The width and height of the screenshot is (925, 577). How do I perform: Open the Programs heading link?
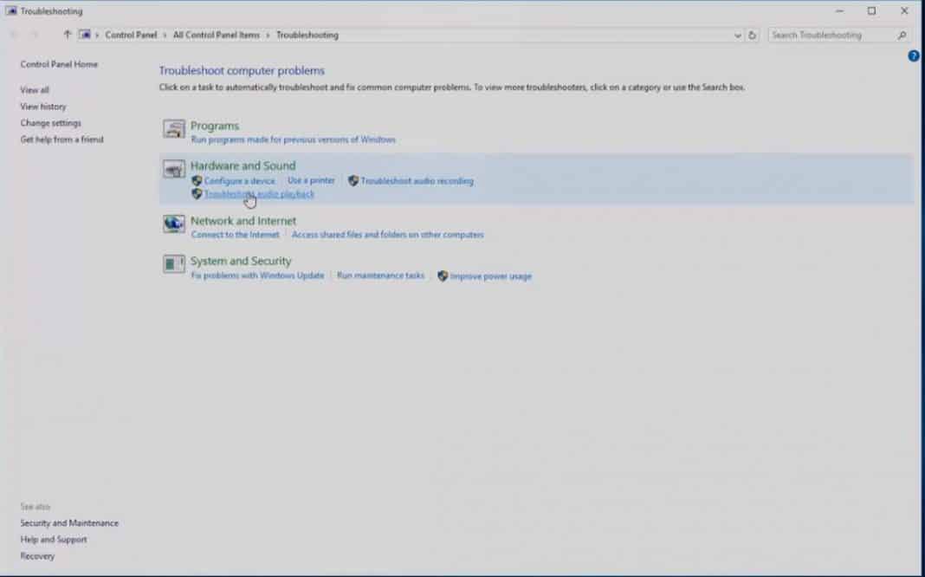point(215,126)
